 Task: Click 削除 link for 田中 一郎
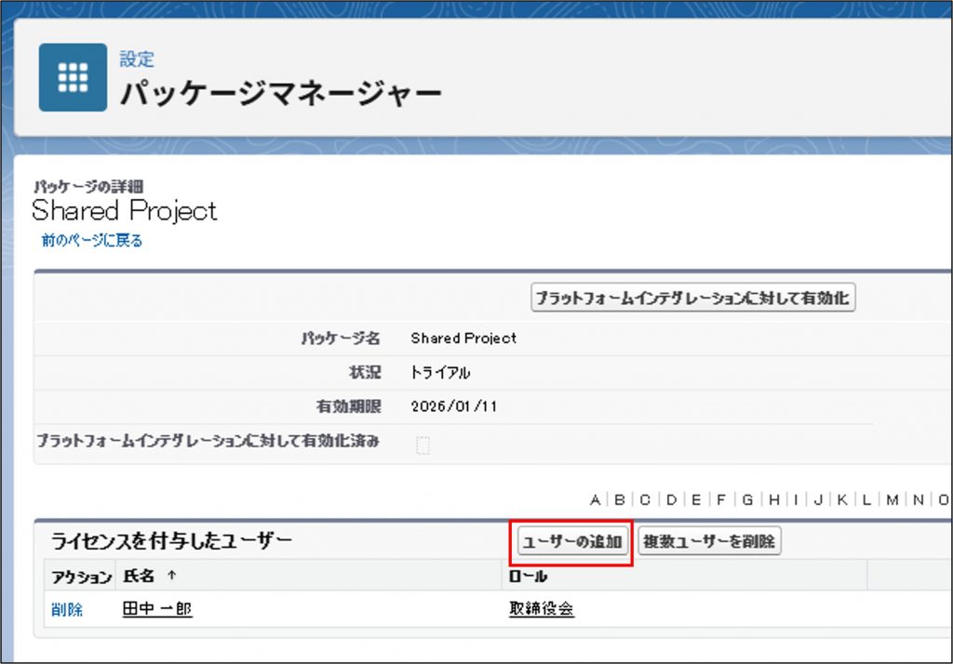[67, 610]
